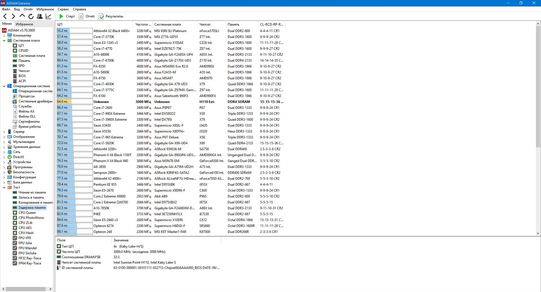541x292 pixels.
Task: Select the CPUID tree item icon
Action: (15, 51)
